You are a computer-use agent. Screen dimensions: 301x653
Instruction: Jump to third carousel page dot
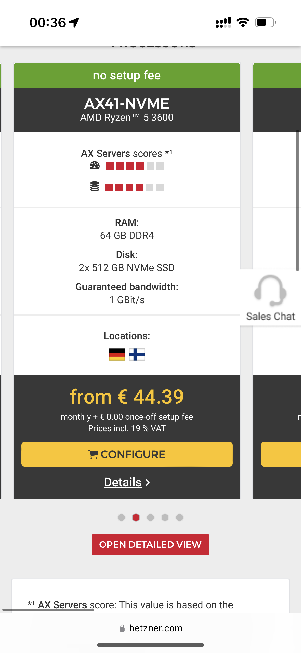(150, 517)
